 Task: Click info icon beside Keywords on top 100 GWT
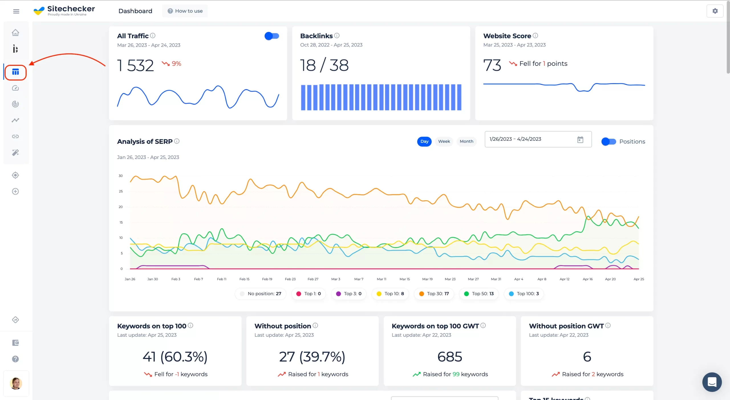[x=483, y=325]
